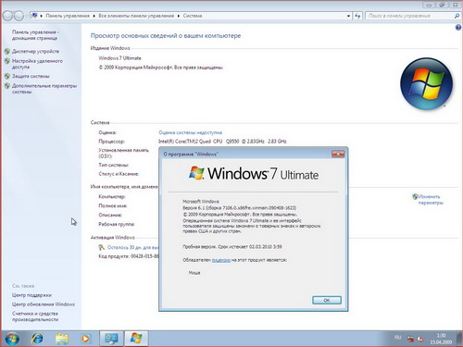Open Счетчики и средства производительности link
Image resolution: width=463 pixels, height=347 pixels.
point(35,316)
